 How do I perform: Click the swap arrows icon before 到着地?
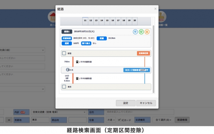(x=9, y=120)
